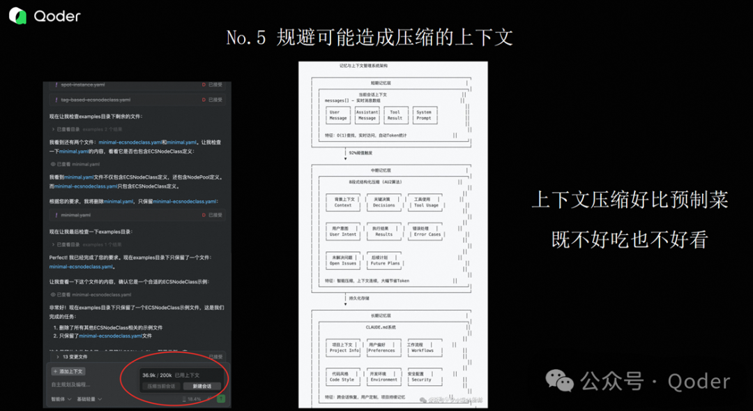Click the eye icon beside '已查看 minimal.yaml'
The image size is (753, 411).
coord(53,165)
